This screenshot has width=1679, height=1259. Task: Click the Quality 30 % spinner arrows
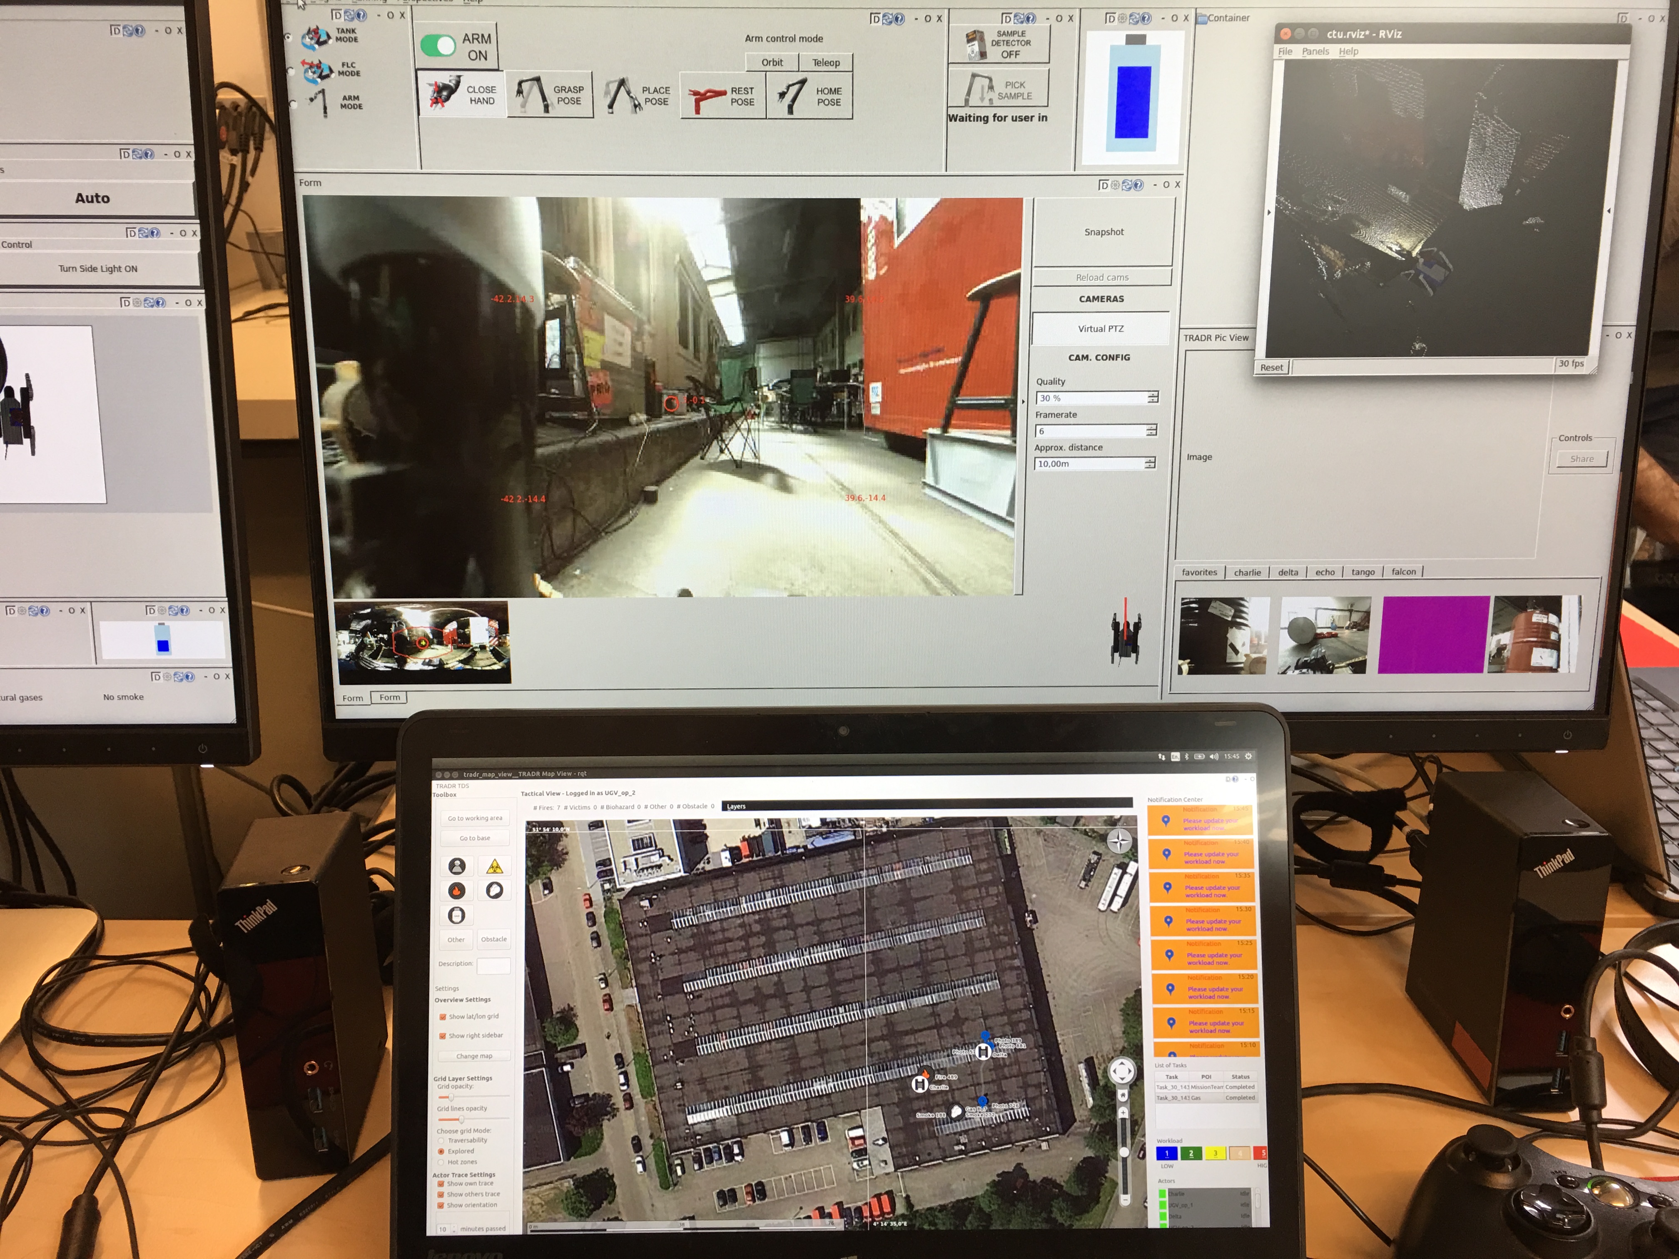pyautogui.click(x=1153, y=398)
